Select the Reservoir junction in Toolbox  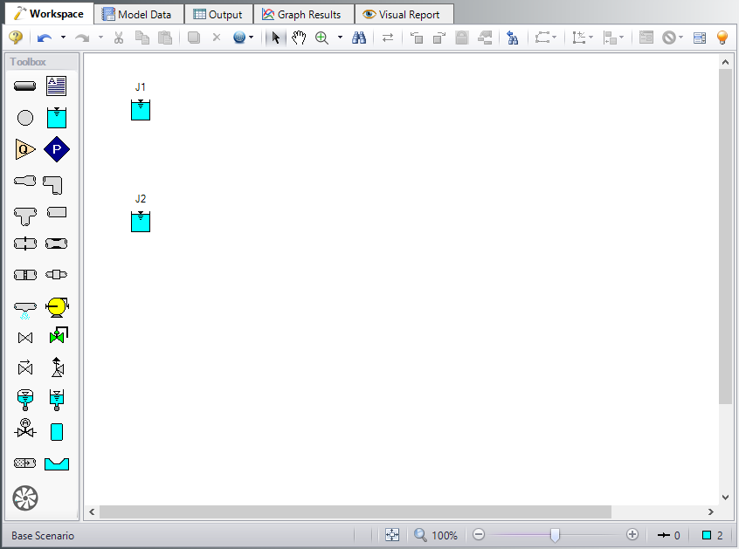(57, 118)
